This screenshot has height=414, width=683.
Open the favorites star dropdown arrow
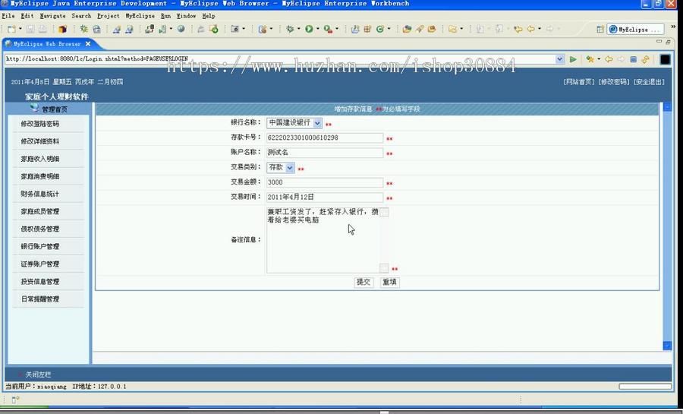click(x=599, y=59)
